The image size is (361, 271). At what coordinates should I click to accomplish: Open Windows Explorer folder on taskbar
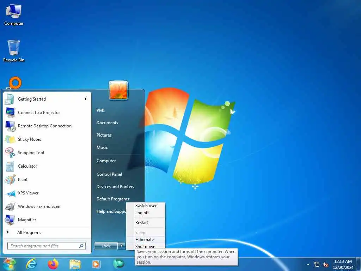(75, 264)
